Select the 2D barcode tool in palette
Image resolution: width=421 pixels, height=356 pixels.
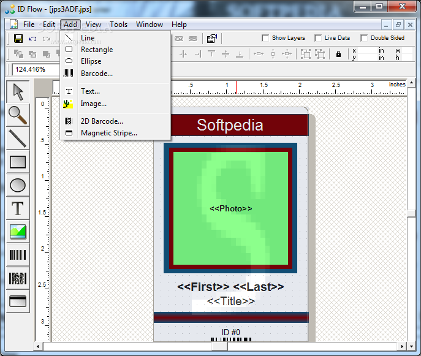click(x=18, y=278)
